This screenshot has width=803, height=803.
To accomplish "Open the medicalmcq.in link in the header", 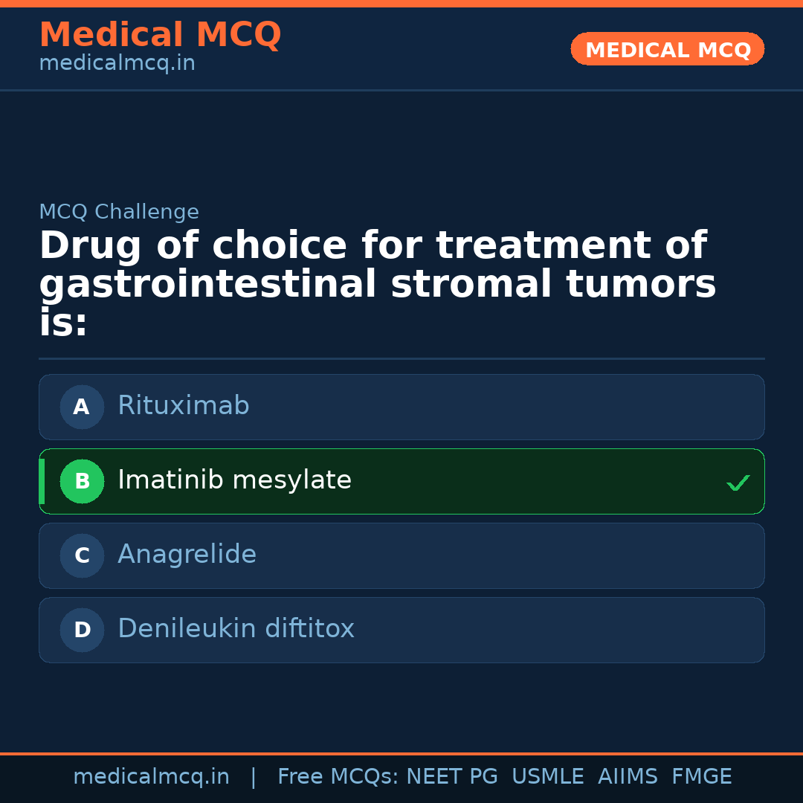I will coord(117,64).
